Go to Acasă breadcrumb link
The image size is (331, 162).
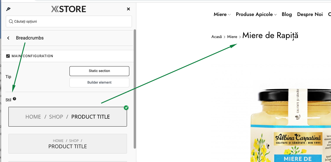pos(217,37)
